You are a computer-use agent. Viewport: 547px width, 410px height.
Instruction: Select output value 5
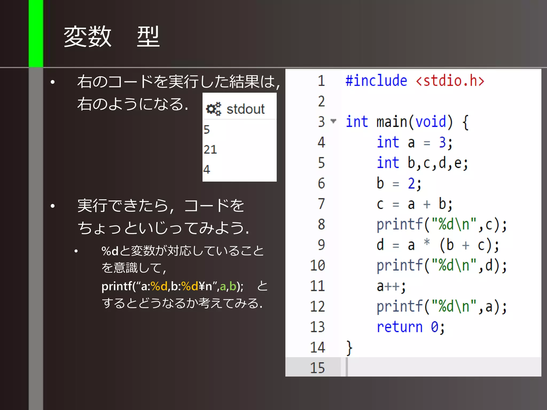pos(207,130)
